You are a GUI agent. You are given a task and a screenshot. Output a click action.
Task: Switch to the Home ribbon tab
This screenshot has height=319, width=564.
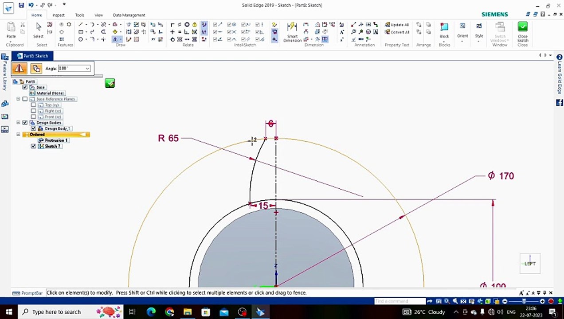pos(37,15)
